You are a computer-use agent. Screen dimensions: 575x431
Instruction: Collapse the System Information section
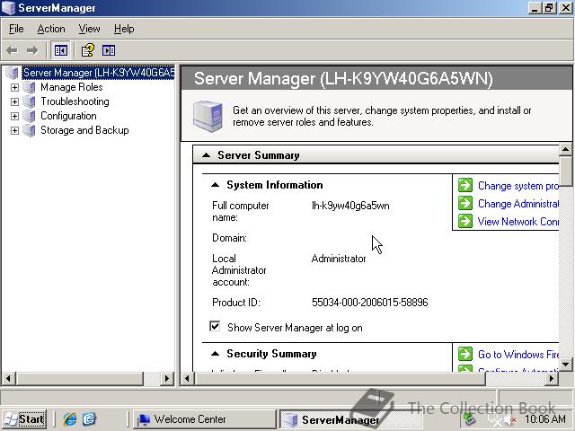tap(216, 185)
